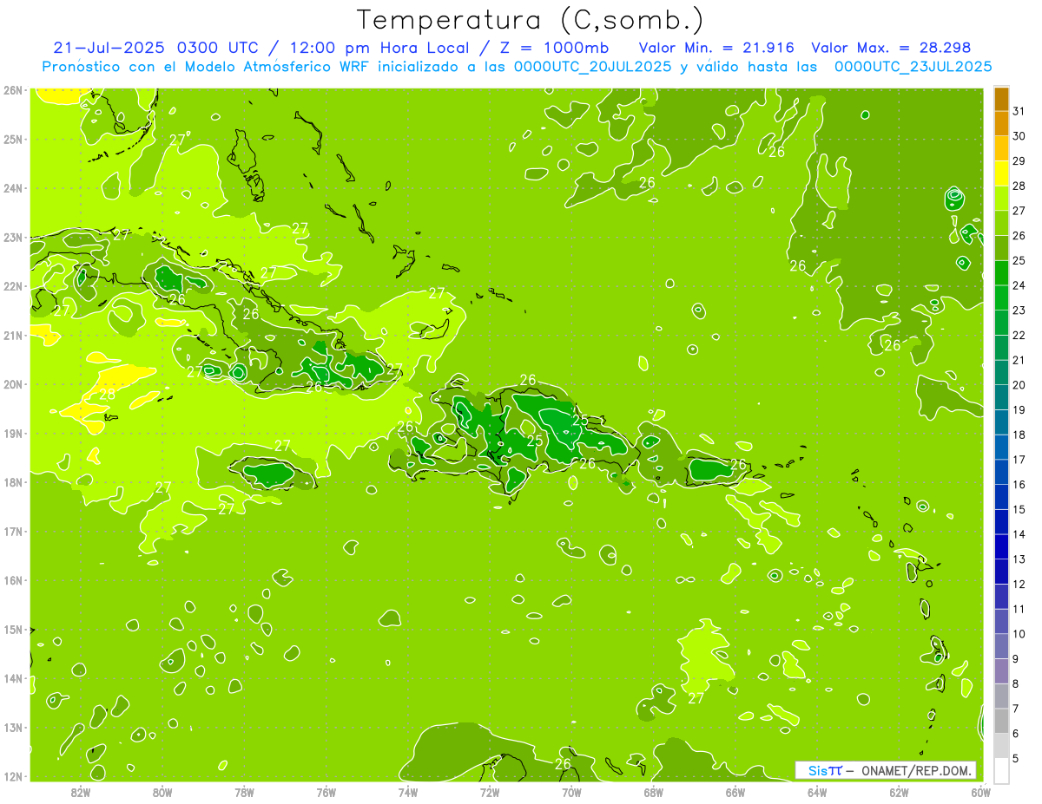
Task: Click the color legend value "10"
Action: 1019,634
